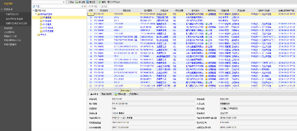Click the 2019-03-04 16:12 date field

(258, 127)
